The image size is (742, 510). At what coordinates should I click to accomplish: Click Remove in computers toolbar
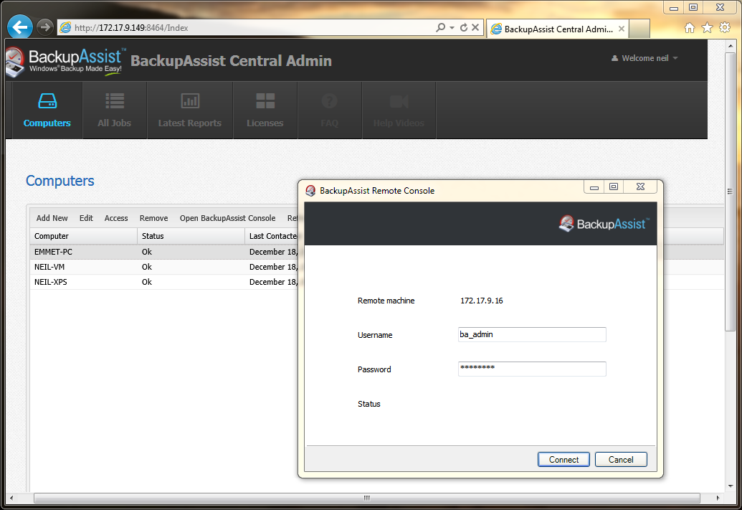(154, 218)
